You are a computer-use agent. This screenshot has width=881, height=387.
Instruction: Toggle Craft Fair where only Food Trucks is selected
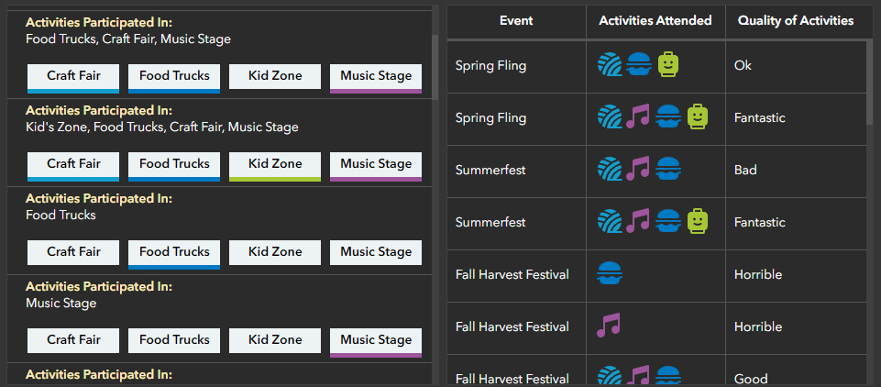(x=73, y=252)
